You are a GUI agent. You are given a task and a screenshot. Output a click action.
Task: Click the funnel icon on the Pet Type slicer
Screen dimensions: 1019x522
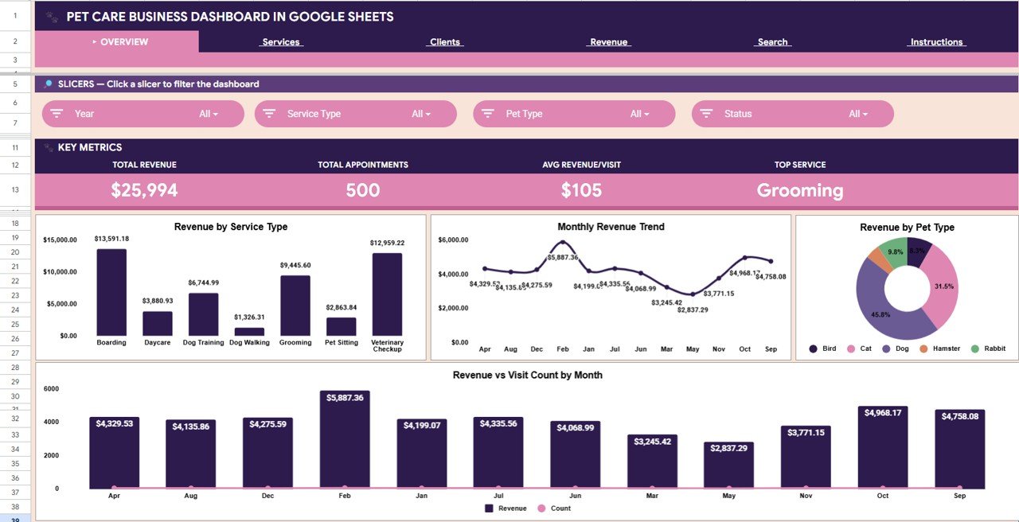489,113
